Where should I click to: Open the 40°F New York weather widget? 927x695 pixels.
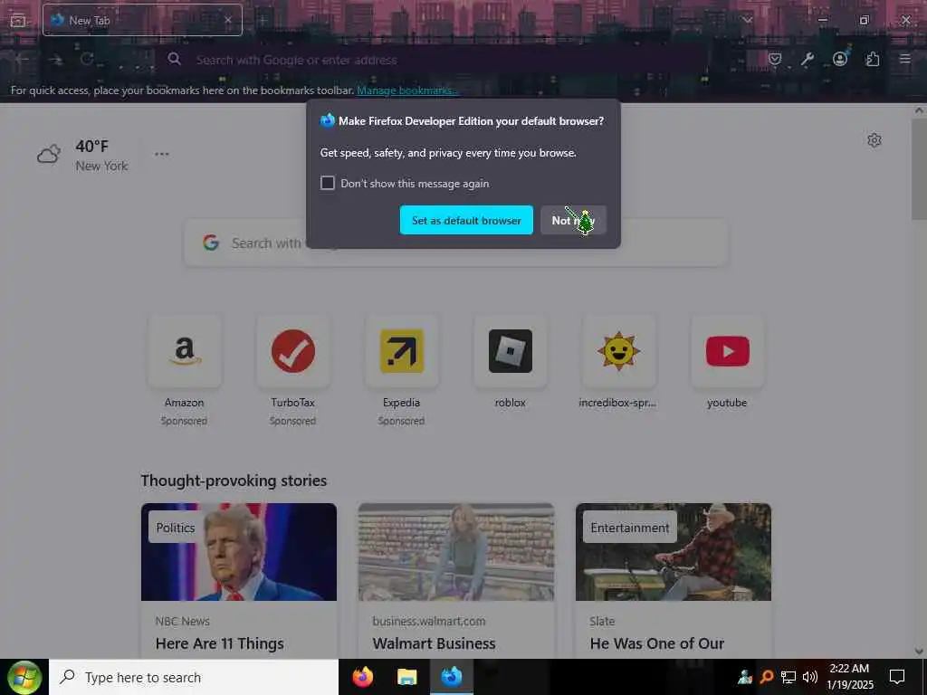[x=82, y=156]
